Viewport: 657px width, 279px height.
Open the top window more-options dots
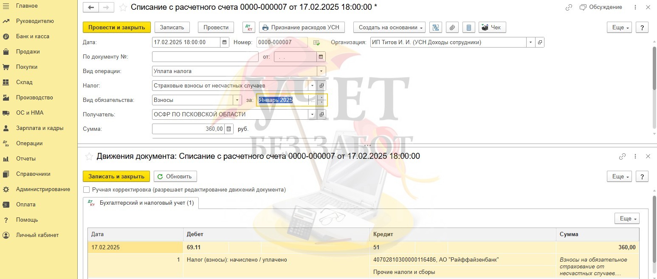635,7
